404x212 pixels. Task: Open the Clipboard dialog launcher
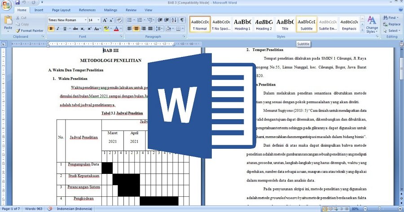(x=43, y=37)
